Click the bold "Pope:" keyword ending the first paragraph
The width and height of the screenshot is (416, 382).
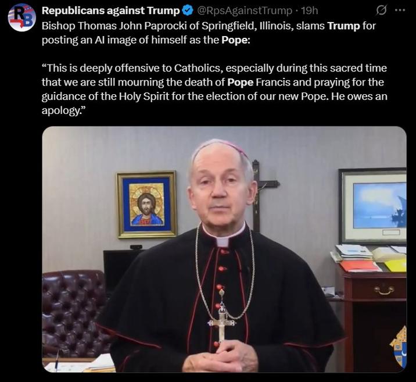pyautogui.click(x=236, y=40)
